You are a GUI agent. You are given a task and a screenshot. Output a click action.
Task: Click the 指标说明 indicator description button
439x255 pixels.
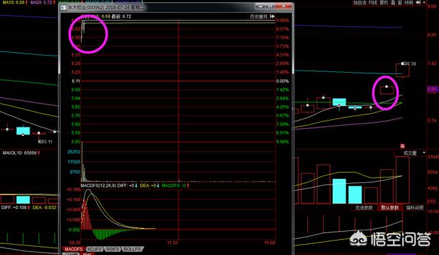coord(414,208)
